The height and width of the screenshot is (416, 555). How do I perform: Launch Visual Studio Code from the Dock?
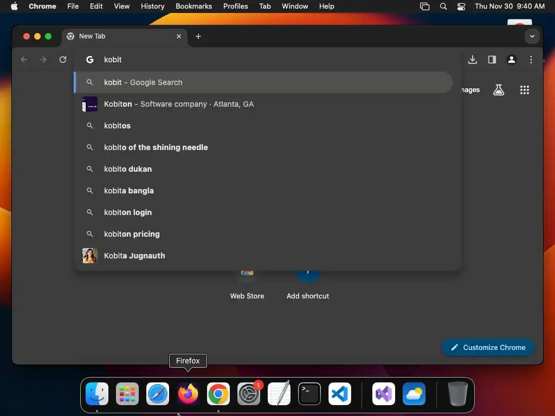tap(340, 393)
